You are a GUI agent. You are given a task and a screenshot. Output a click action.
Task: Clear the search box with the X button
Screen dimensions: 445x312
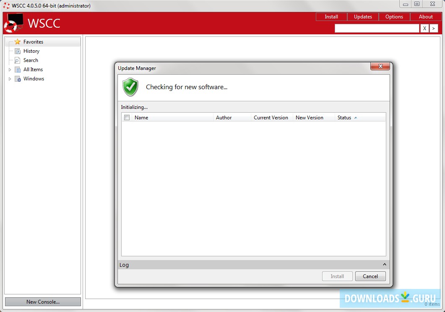pos(424,28)
